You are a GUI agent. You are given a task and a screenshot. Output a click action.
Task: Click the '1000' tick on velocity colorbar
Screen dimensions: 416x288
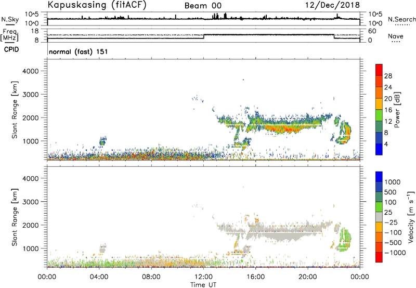click(x=393, y=182)
